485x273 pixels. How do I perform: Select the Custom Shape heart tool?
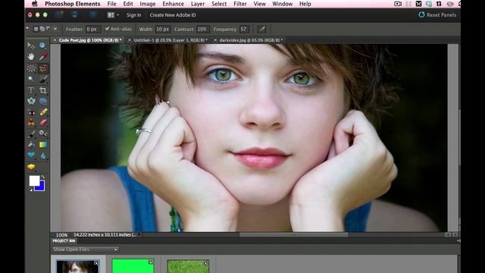tap(31, 155)
